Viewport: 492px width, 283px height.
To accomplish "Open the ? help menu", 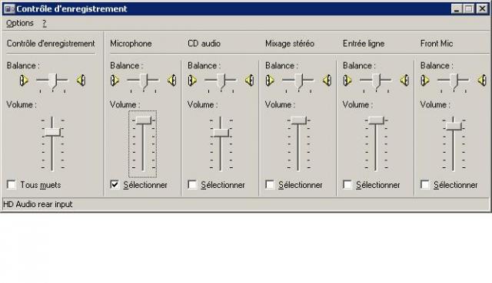I will [x=45, y=24].
